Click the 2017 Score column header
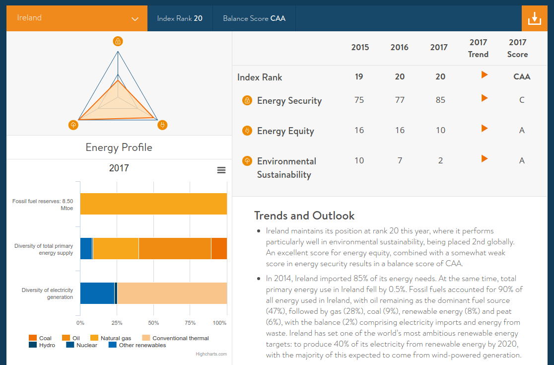This screenshot has height=365, width=554. [518, 48]
